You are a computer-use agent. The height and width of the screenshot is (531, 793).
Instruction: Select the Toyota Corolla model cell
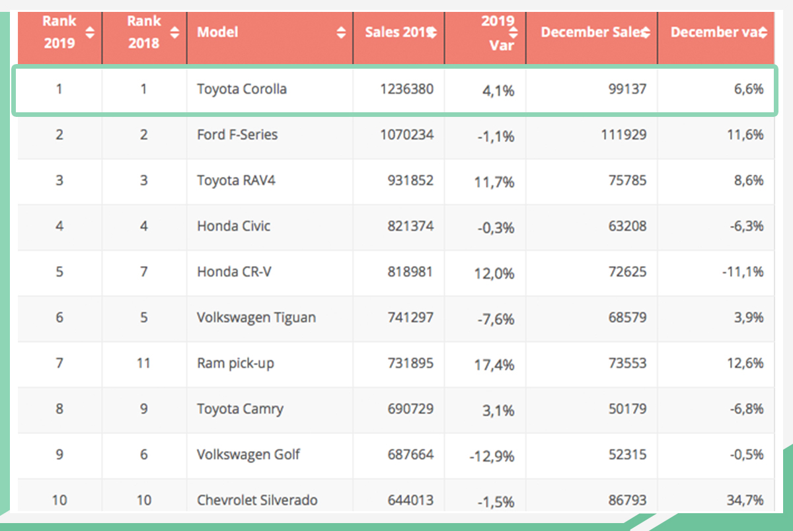[x=242, y=88]
